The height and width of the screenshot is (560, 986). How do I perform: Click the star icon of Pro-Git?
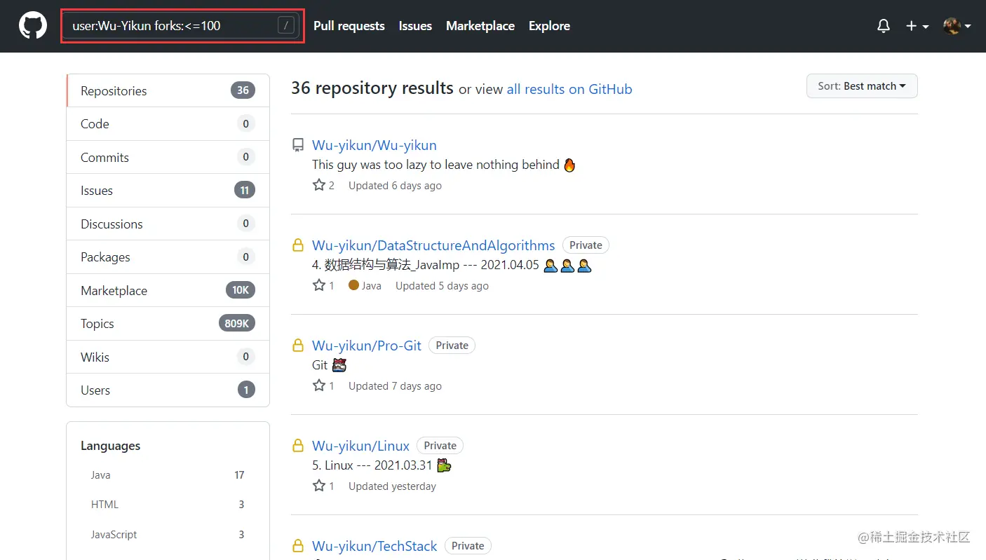pos(319,385)
